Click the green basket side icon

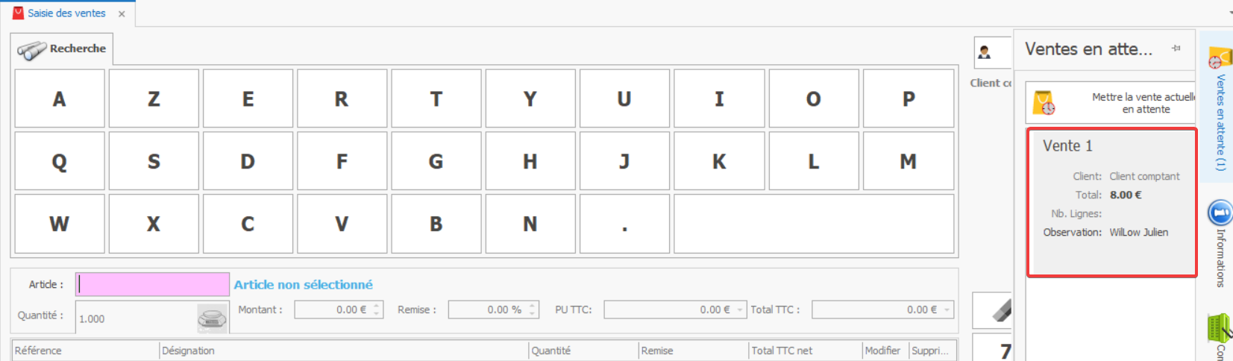(x=1219, y=327)
